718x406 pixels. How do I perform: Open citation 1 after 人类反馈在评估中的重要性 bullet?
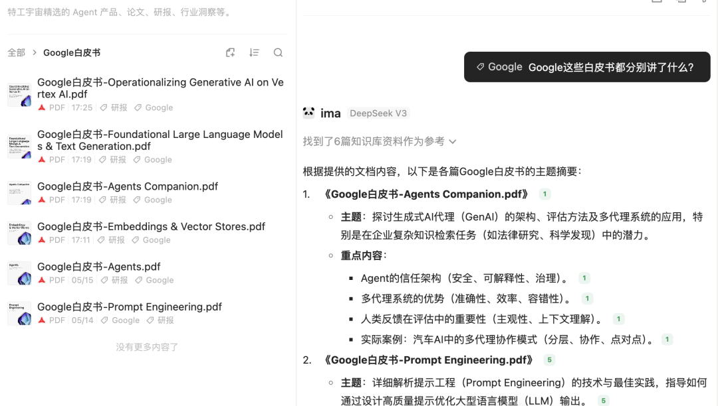619,319
